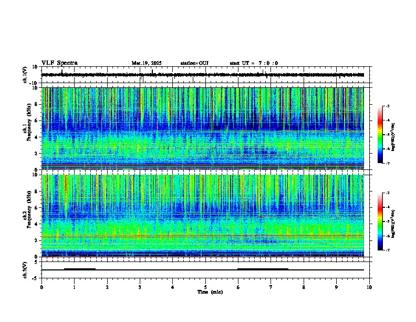Click the 'ch.1(V)' axis label
Image resolution: width=416 pixels, height=322 pixels.
click(25, 75)
